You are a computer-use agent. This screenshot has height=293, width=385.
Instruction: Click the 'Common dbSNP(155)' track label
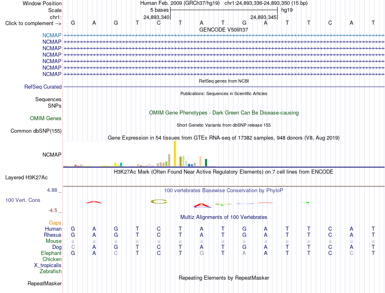point(36,131)
